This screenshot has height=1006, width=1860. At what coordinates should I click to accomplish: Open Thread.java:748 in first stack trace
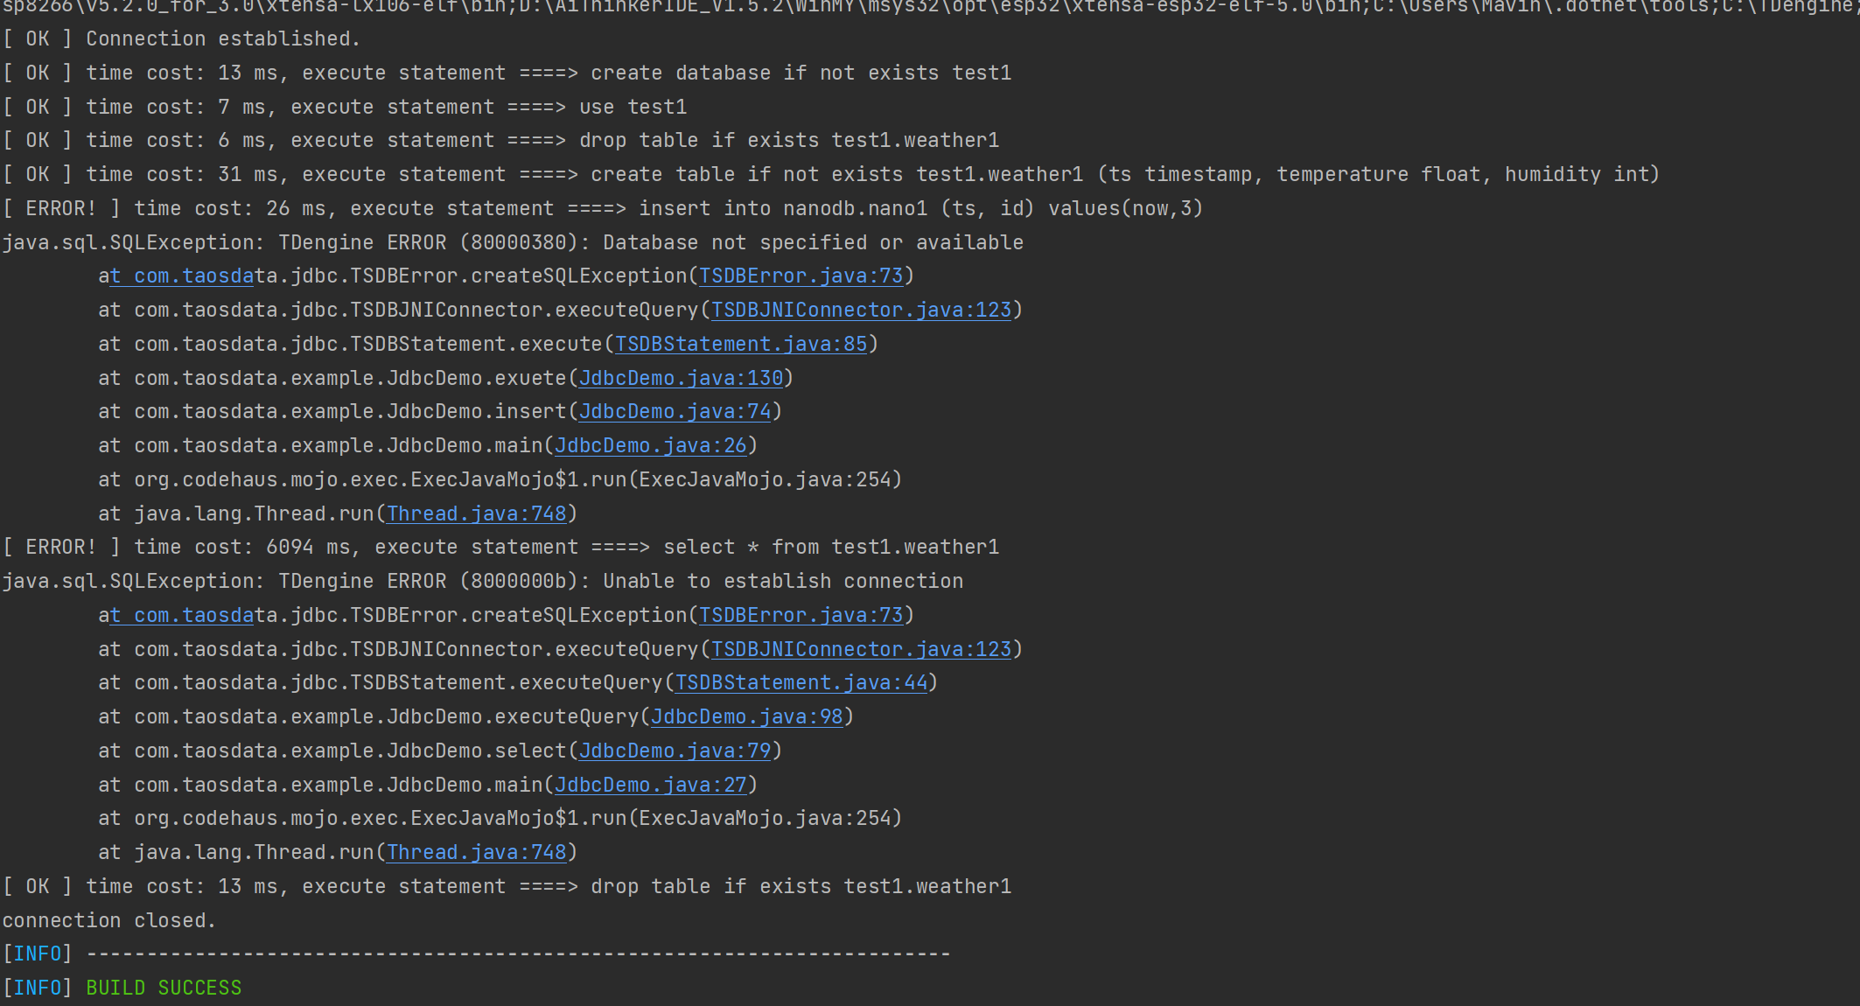click(x=476, y=513)
